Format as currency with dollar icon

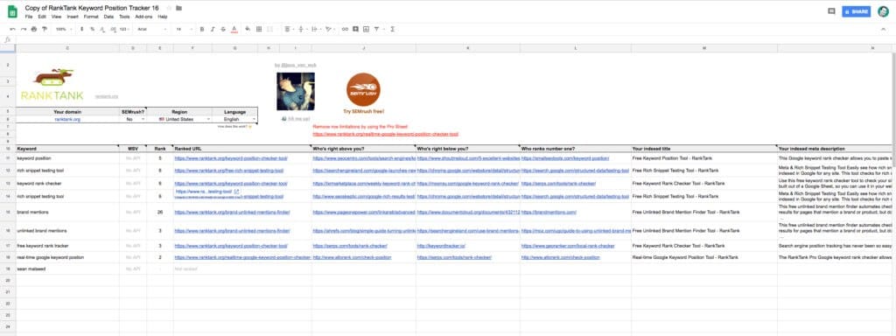81,29
